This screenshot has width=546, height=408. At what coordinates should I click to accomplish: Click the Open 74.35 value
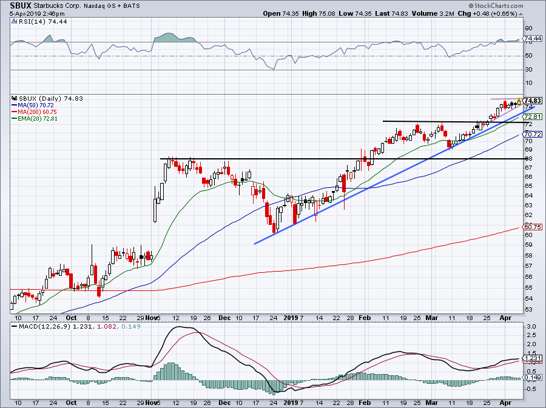(281, 13)
